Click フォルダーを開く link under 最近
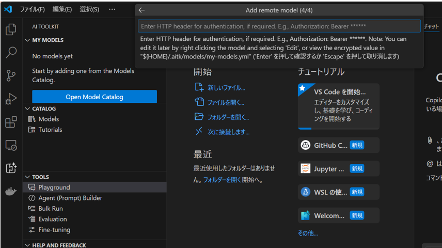This screenshot has width=442, height=248. (222, 180)
